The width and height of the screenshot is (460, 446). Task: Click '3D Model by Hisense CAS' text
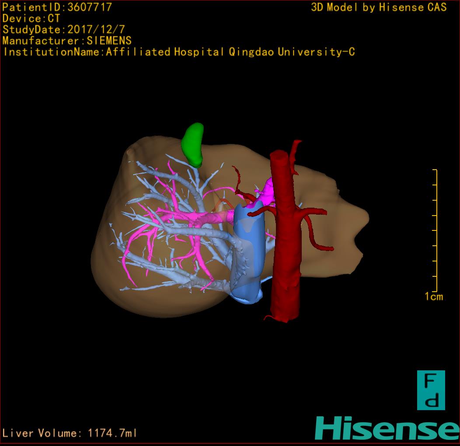379,7
